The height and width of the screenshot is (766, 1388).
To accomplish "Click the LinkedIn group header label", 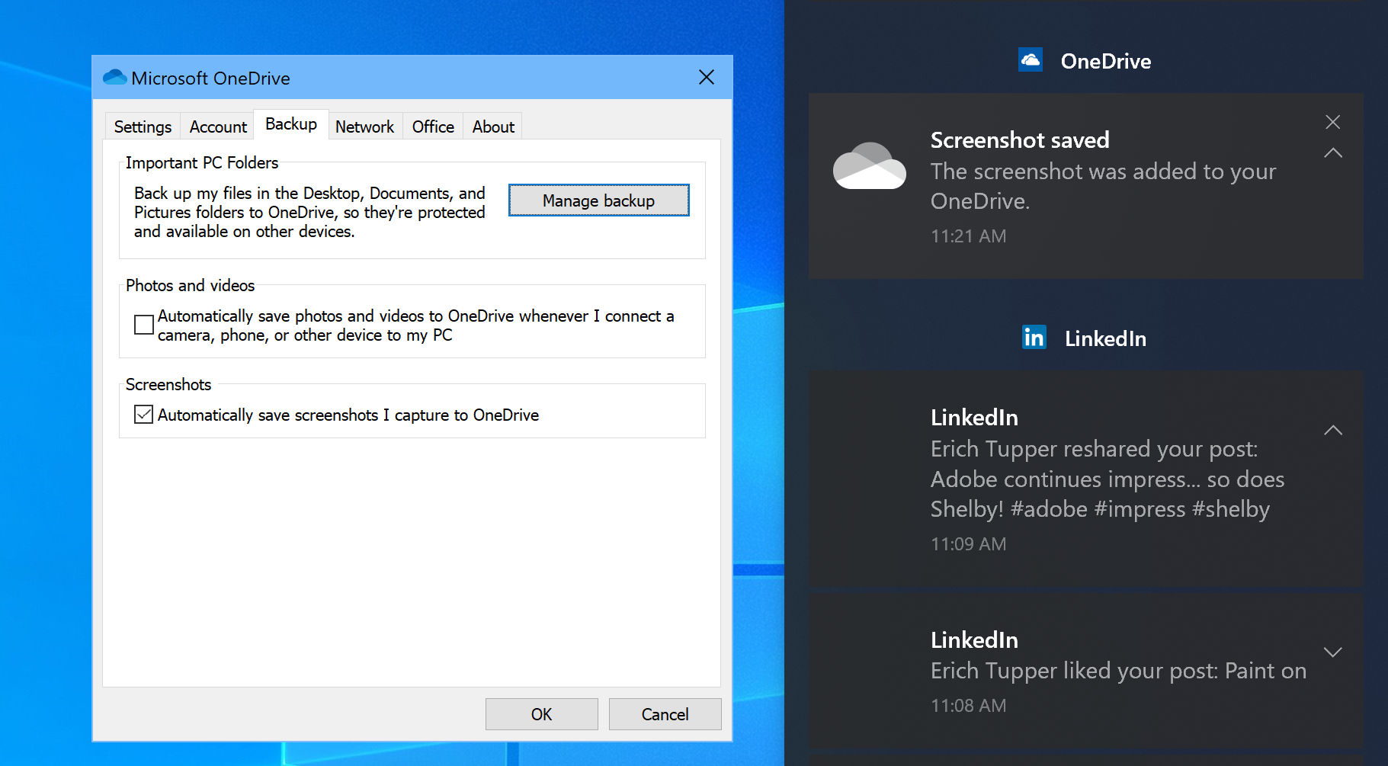I will pos(1105,338).
